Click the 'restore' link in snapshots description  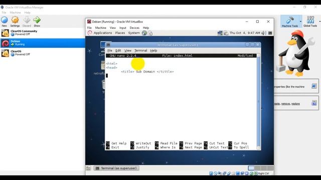pyautogui.click(x=295, y=103)
